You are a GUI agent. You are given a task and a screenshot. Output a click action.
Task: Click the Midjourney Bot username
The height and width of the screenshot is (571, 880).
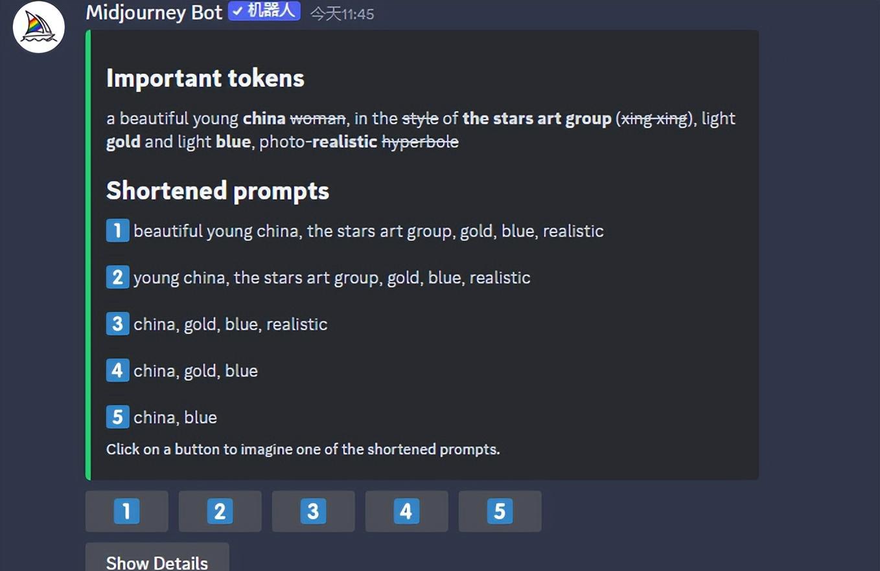(154, 12)
